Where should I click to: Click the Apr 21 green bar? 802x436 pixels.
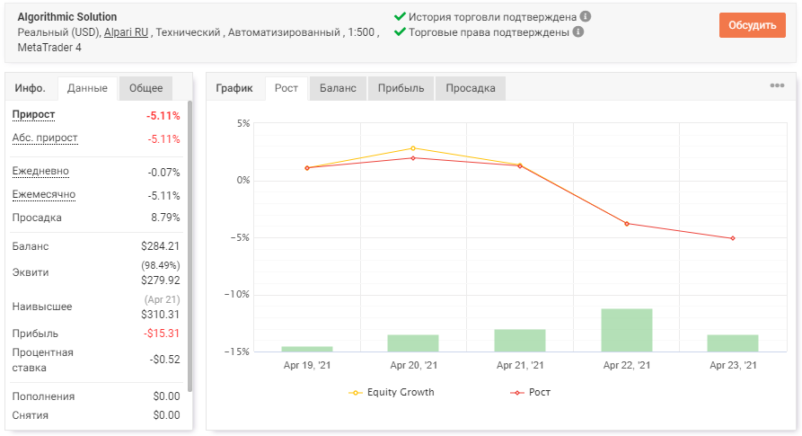coord(520,341)
